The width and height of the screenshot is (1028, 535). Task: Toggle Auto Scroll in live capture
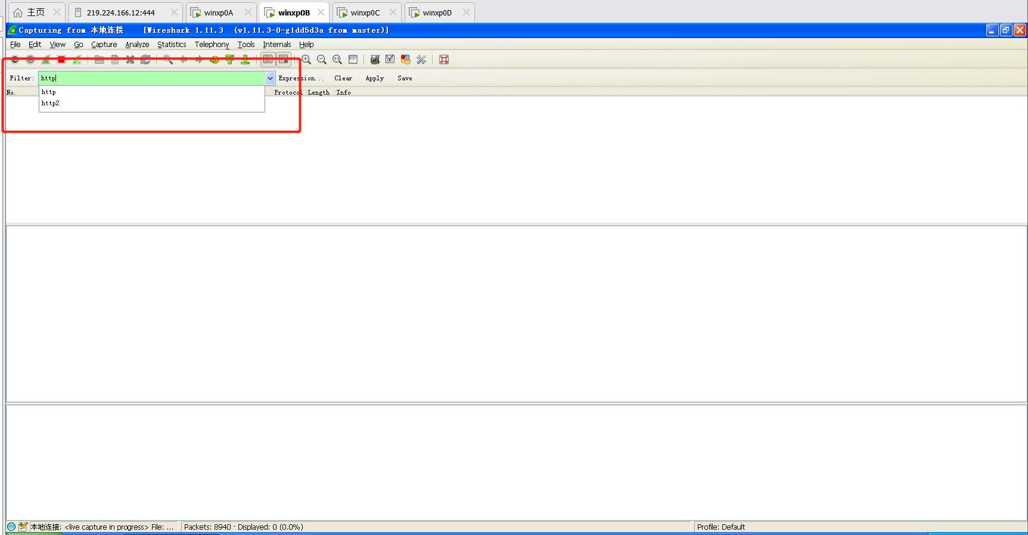(x=284, y=60)
